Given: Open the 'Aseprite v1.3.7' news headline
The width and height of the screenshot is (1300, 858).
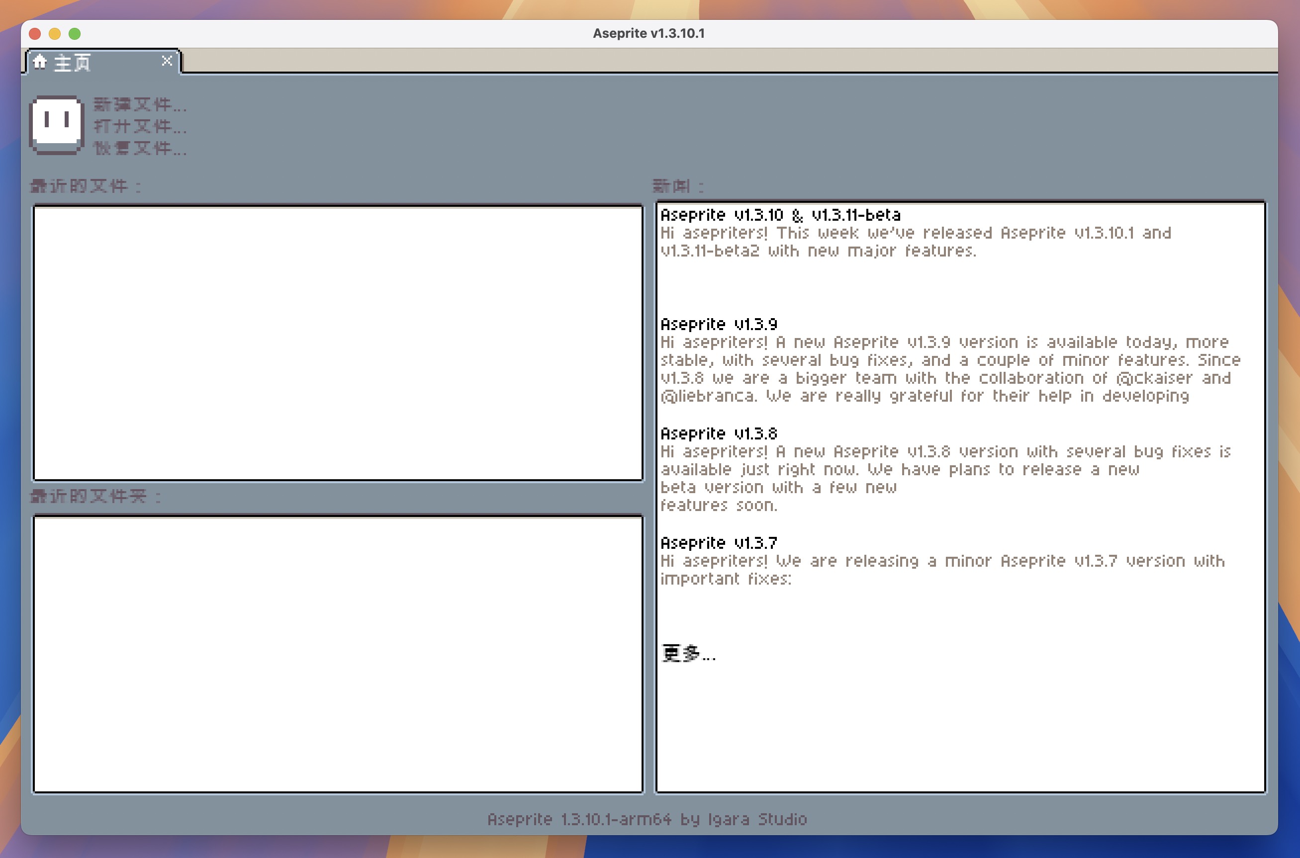Looking at the screenshot, I should tap(719, 543).
